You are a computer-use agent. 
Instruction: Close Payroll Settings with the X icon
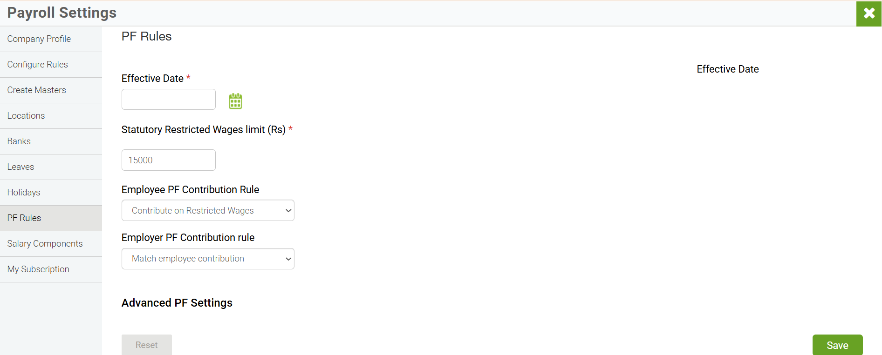pos(869,13)
